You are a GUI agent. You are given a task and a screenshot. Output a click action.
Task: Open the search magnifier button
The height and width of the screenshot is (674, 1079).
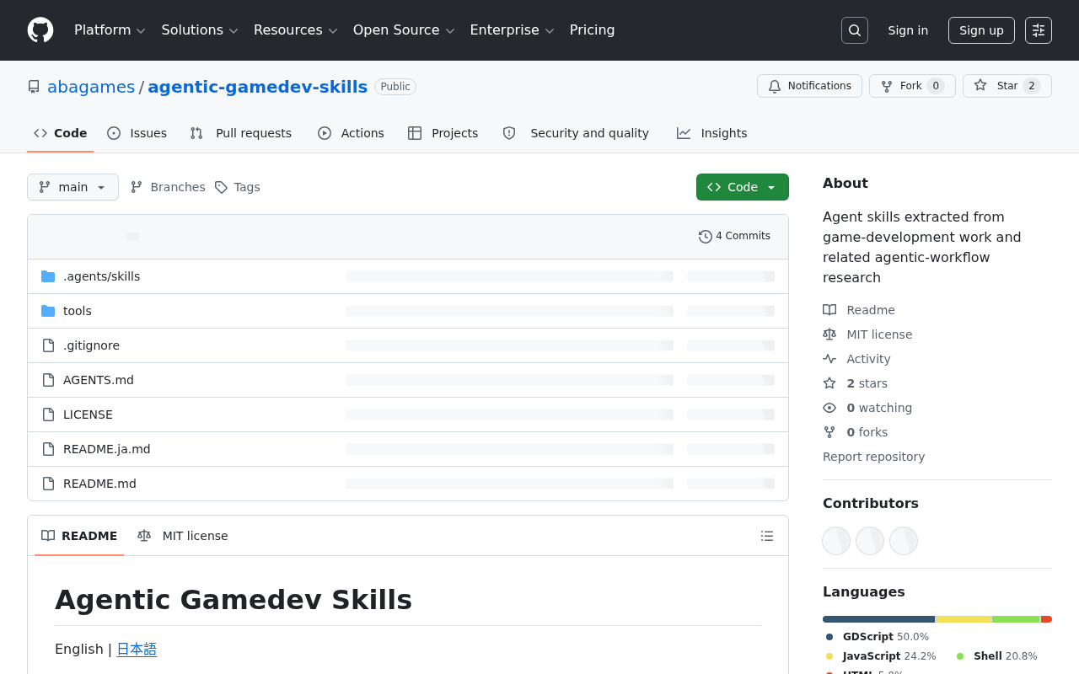pos(855,30)
